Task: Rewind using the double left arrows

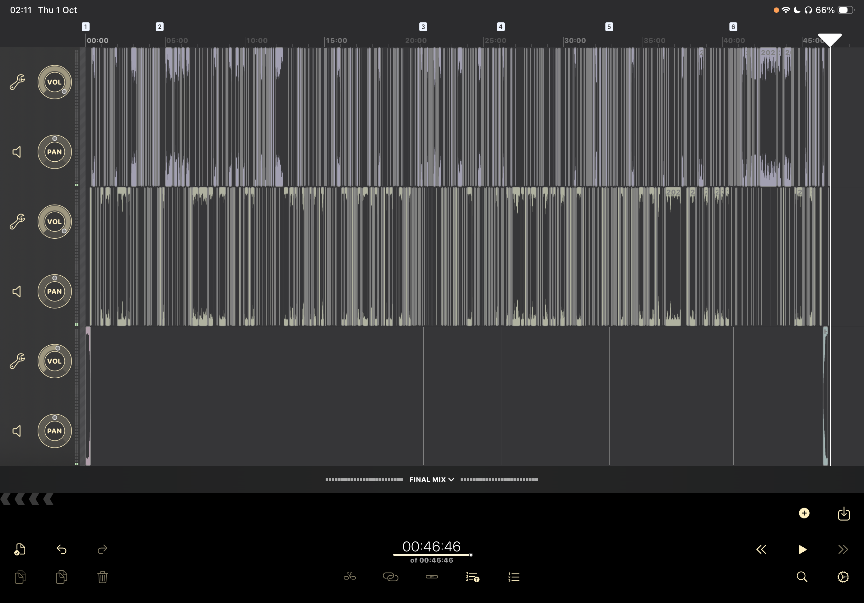Action: coord(761,550)
